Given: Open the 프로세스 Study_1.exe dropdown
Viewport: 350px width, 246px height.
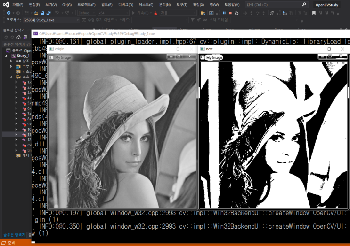Looking at the screenshot, I should click(51, 20).
